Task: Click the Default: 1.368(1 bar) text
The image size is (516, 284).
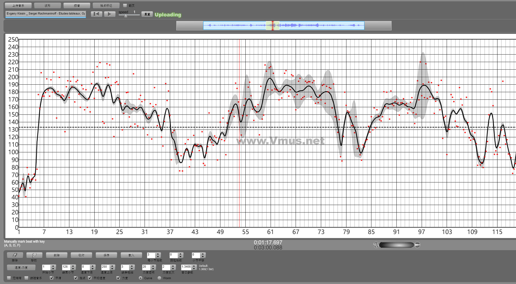Action: tap(206, 267)
